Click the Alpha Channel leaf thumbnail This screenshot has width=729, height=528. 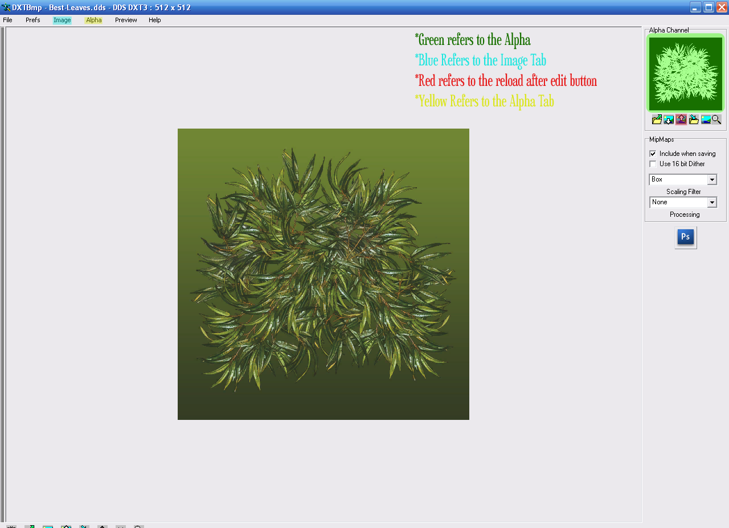686,73
